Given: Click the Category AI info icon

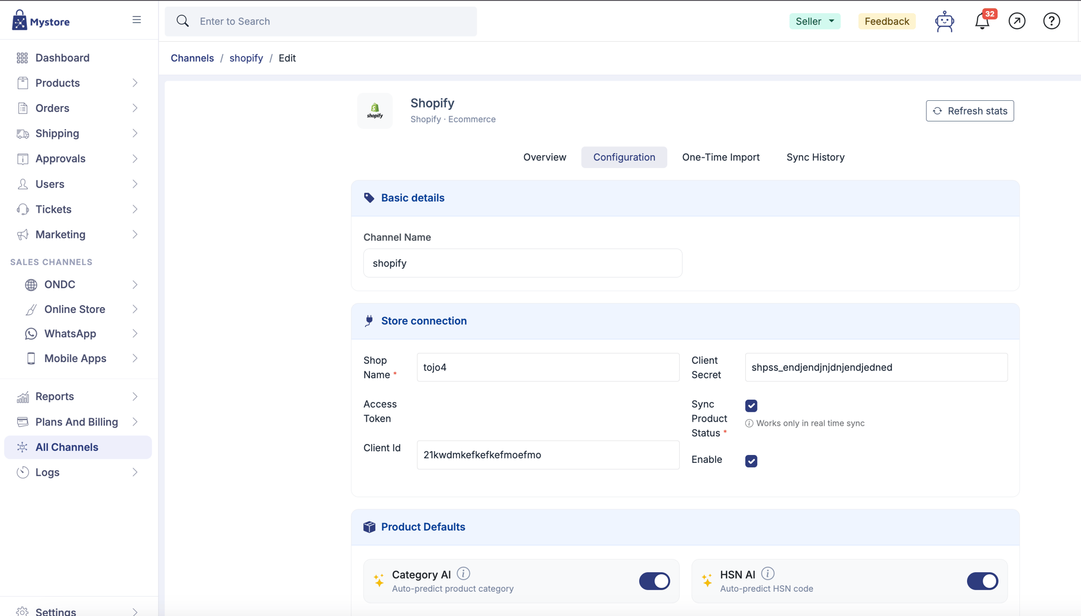Looking at the screenshot, I should pos(463,573).
